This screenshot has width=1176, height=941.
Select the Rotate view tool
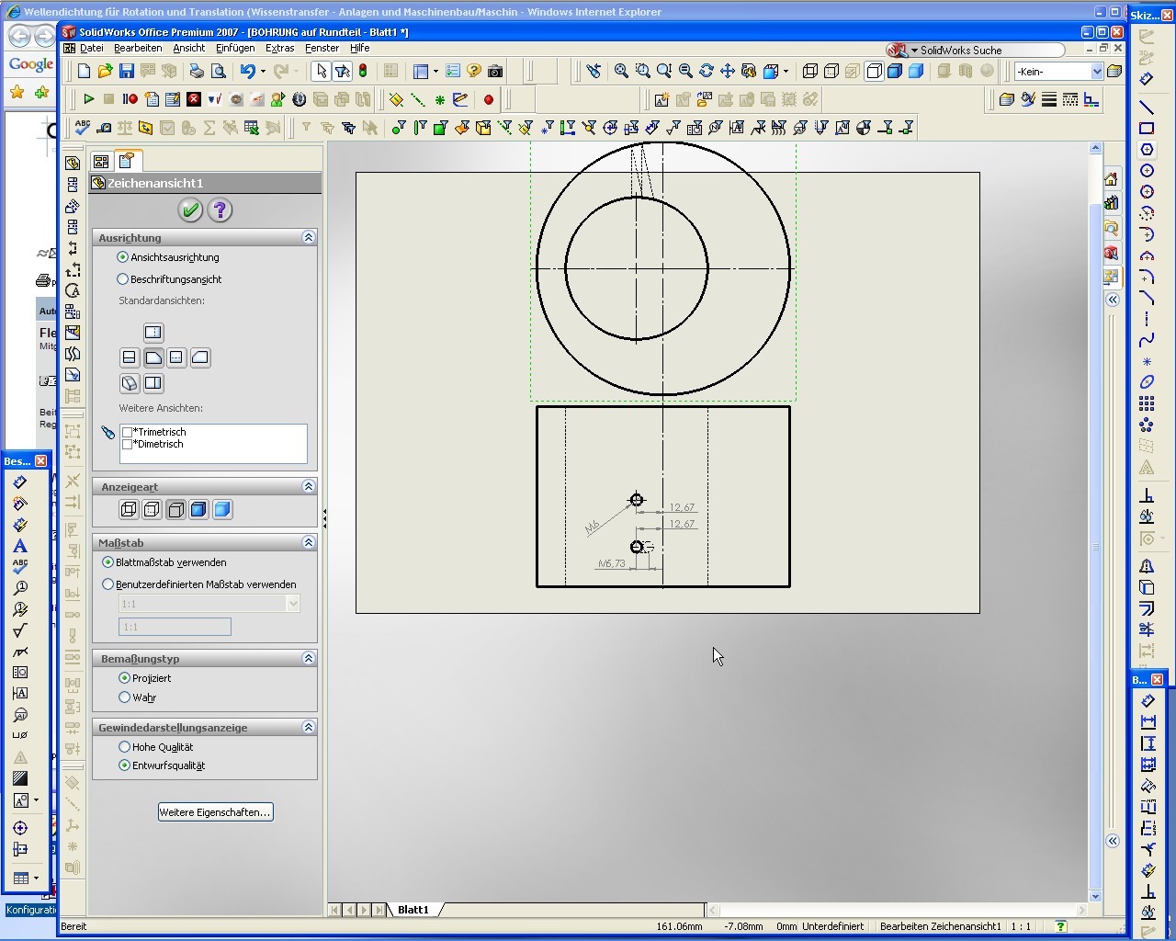[706, 72]
